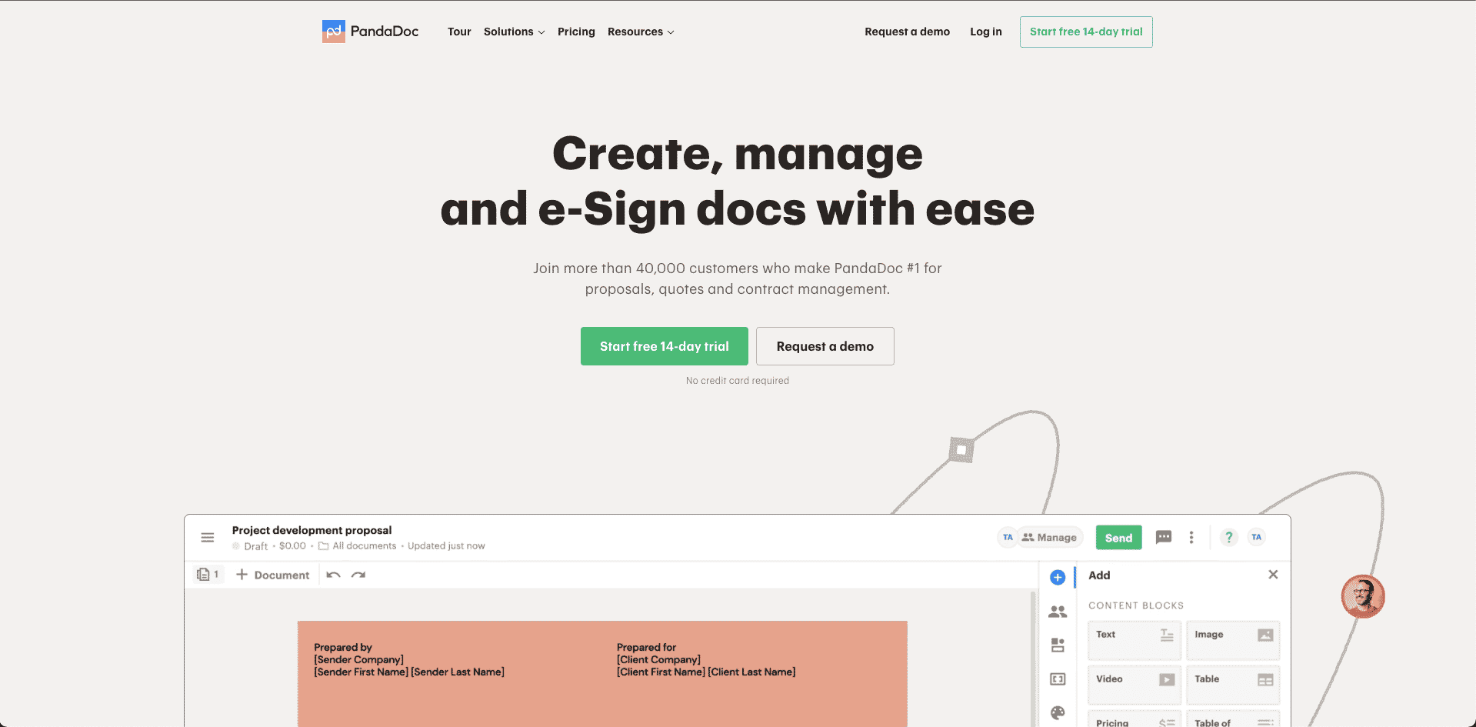Click the Manage recipients button
The image size is (1476, 727).
[1049, 537]
